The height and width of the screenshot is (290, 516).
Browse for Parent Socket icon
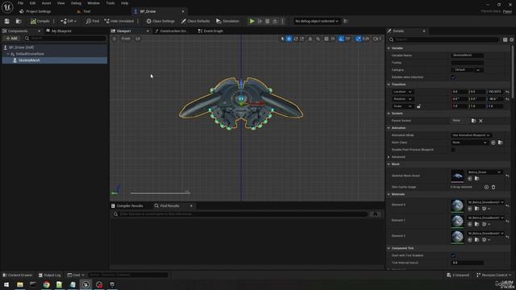pyautogui.click(x=473, y=121)
